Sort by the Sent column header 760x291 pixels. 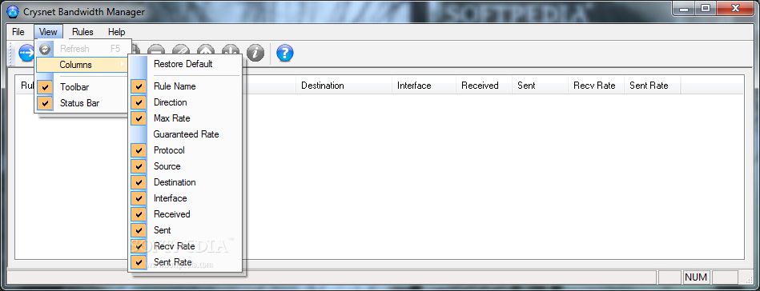[540, 86]
